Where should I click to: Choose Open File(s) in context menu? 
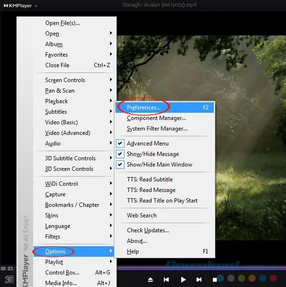pyautogui.click(x=74, y=23)
